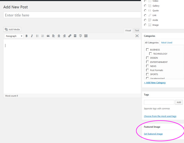Select the Link post format
184x143 pixels.
coord(145,15)
